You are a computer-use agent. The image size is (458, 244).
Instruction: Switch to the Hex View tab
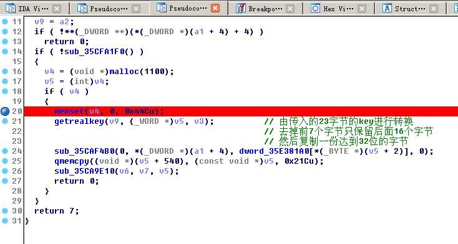point(338,9)
